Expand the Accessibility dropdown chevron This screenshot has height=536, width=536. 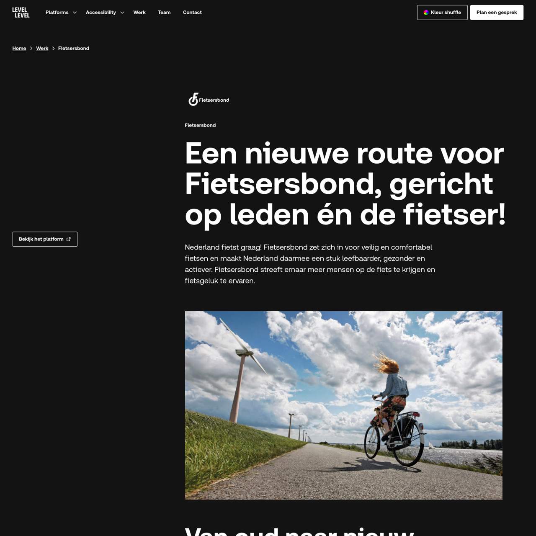pos(122,13)
